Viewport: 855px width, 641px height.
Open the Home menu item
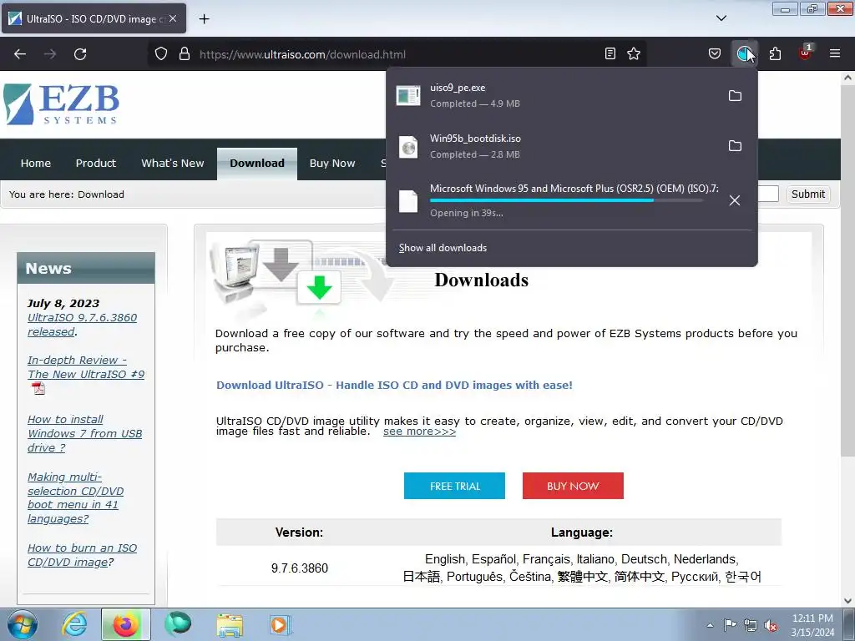35,163
